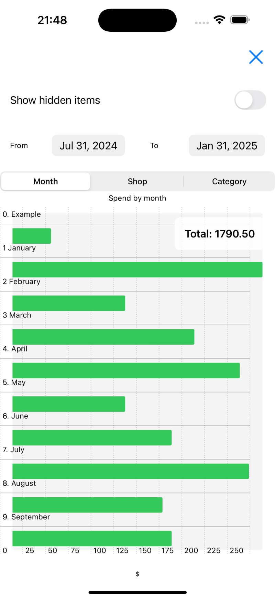Screen dimensions: 275x599
Task: Tap the Total 1790.50 label
Action: click(220, 234)
